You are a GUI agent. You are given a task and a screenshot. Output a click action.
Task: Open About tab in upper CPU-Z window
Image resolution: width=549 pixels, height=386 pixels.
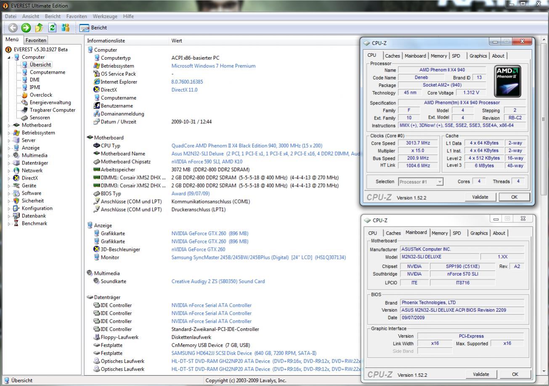click(x=498, y=56)
